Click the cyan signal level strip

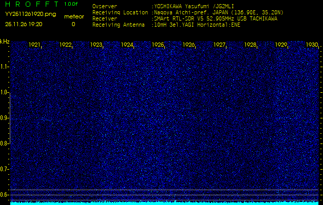pos(164,202)
